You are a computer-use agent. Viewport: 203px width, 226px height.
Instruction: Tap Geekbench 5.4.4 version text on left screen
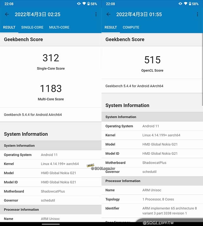click(x=33, y=114)
